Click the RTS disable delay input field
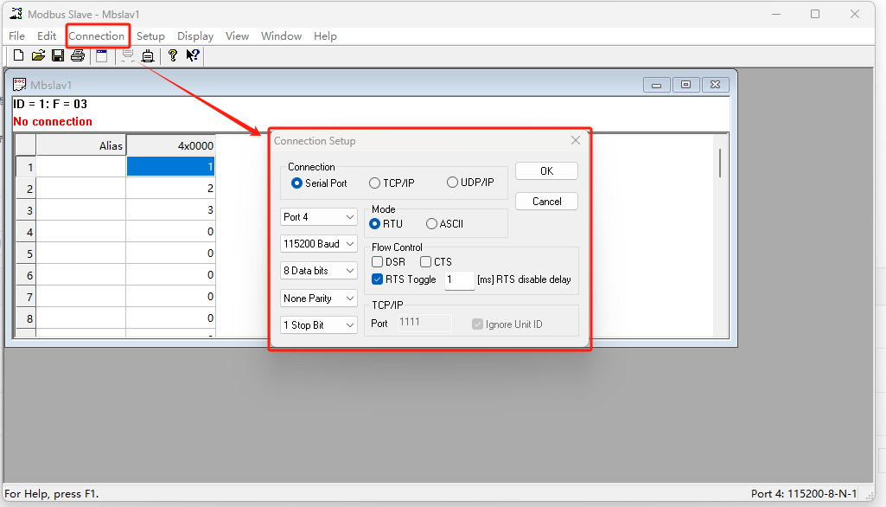 459,280
